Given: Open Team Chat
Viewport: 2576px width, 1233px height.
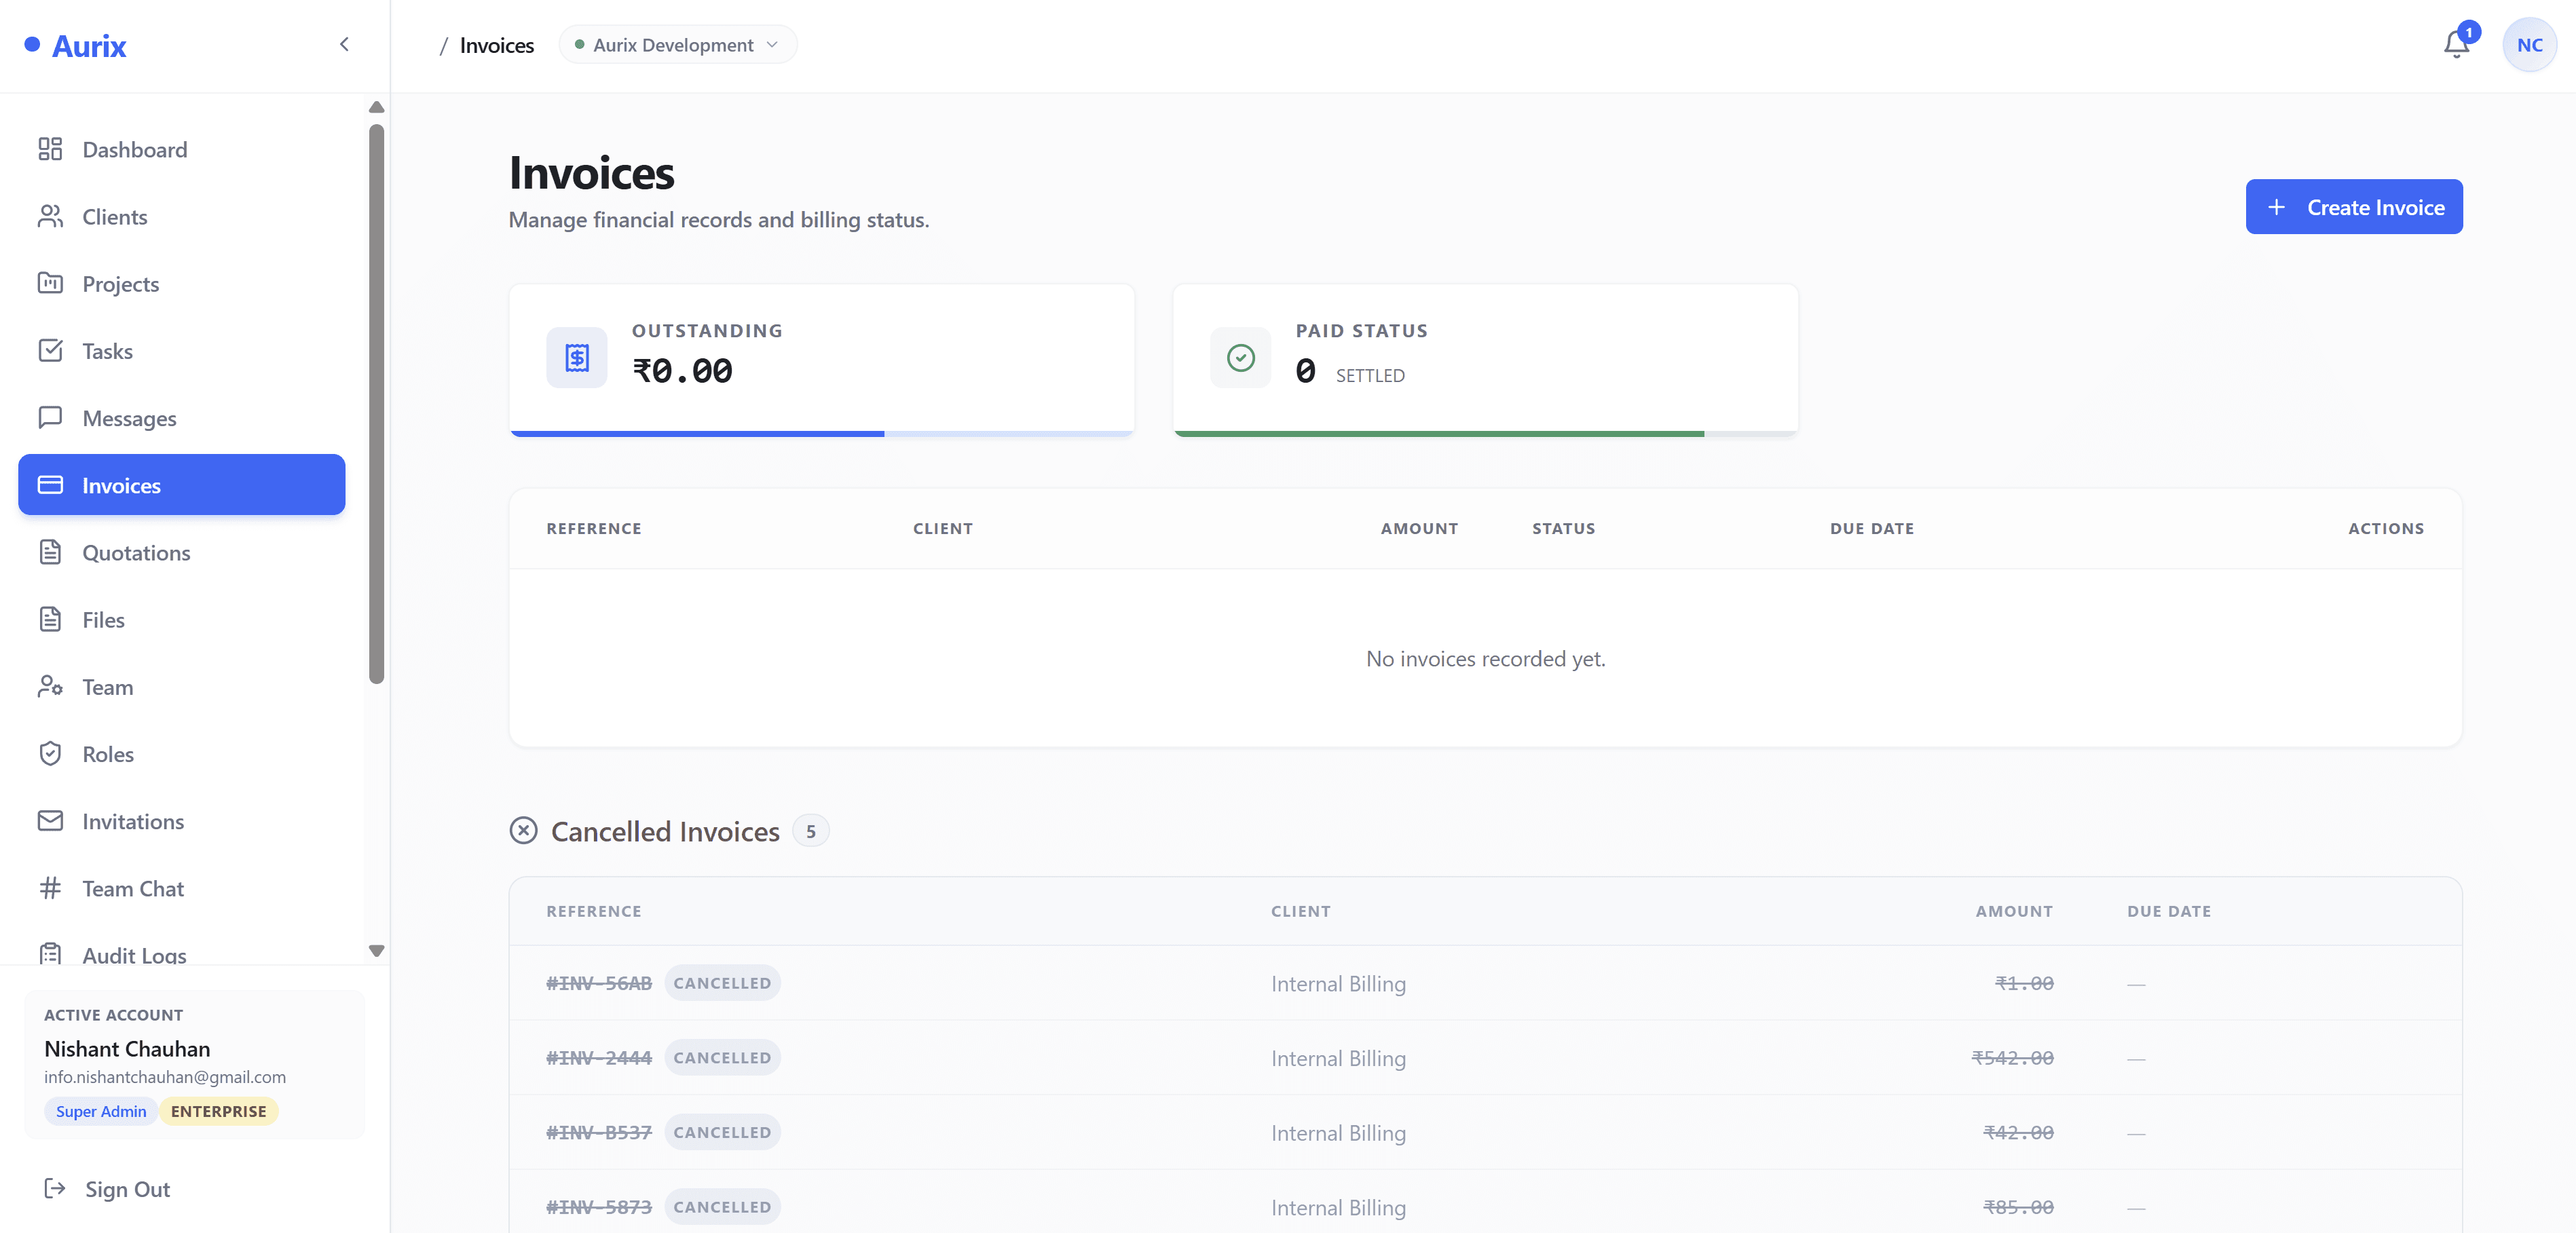Looking at the screenshot, I should (x=182, y=888).
